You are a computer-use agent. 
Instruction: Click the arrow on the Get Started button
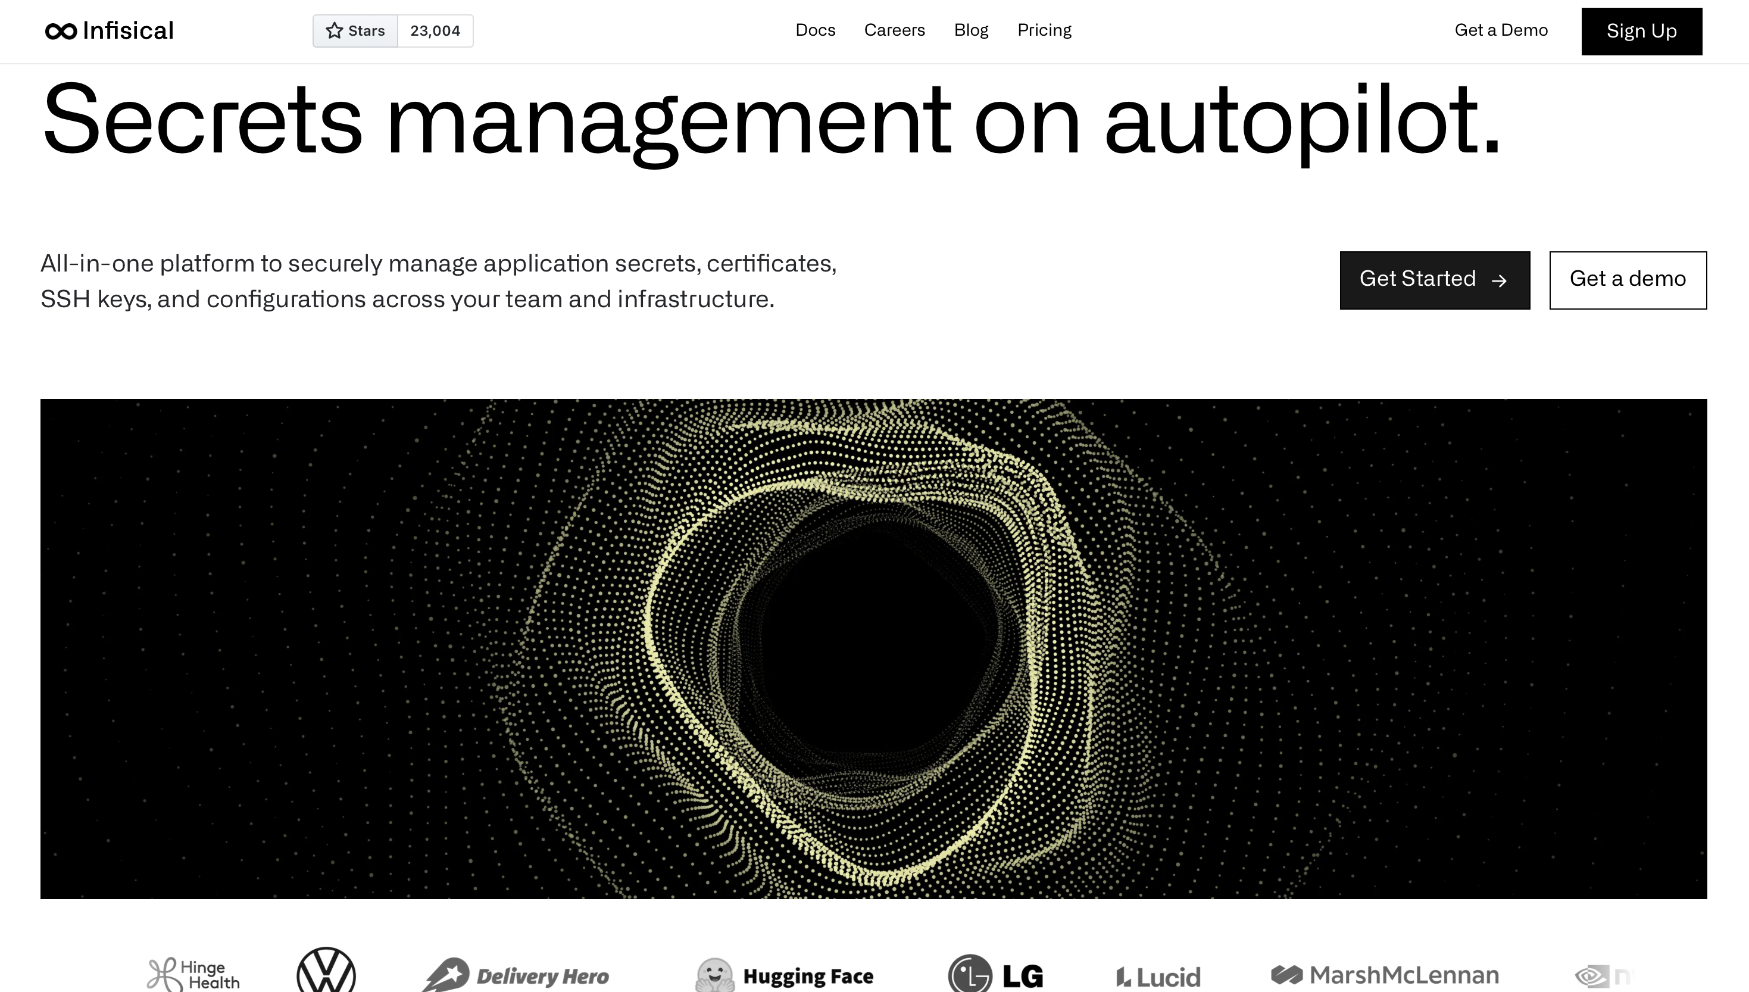tap(1499, 280)
